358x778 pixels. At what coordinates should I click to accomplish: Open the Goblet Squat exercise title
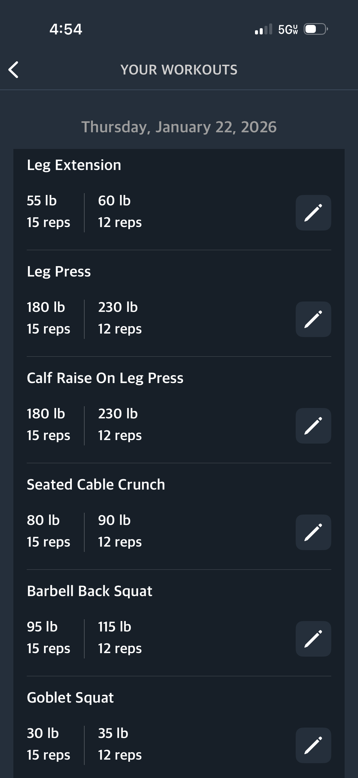(70, 698)
